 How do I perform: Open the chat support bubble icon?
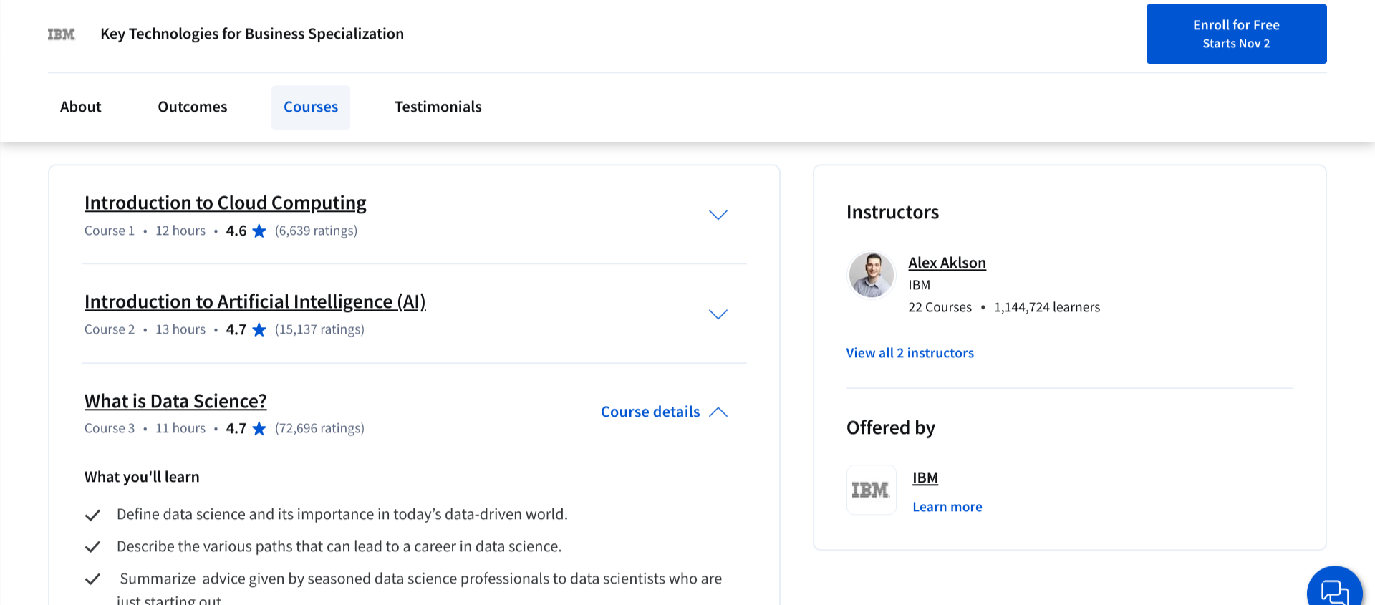pyautogui.click(x=1333, y=591)
